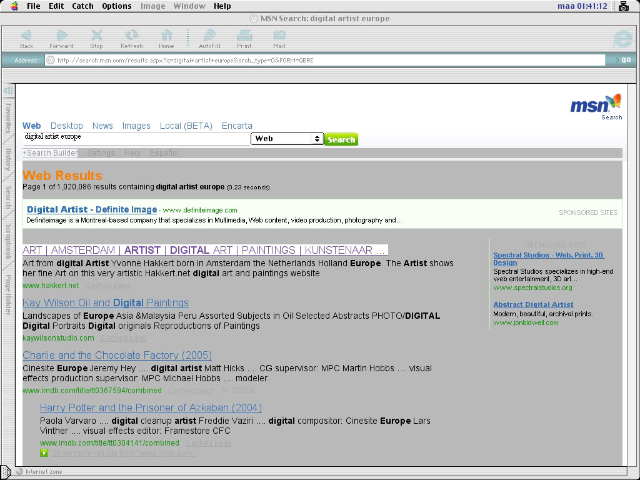The image size is (640, 480).
Task: Open the History sidebar tab
Action: point(8,159)
